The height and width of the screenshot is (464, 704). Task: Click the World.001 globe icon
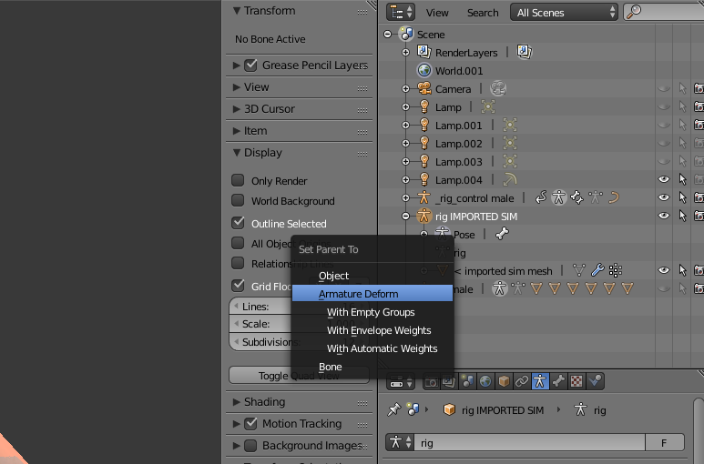point(424,70)
